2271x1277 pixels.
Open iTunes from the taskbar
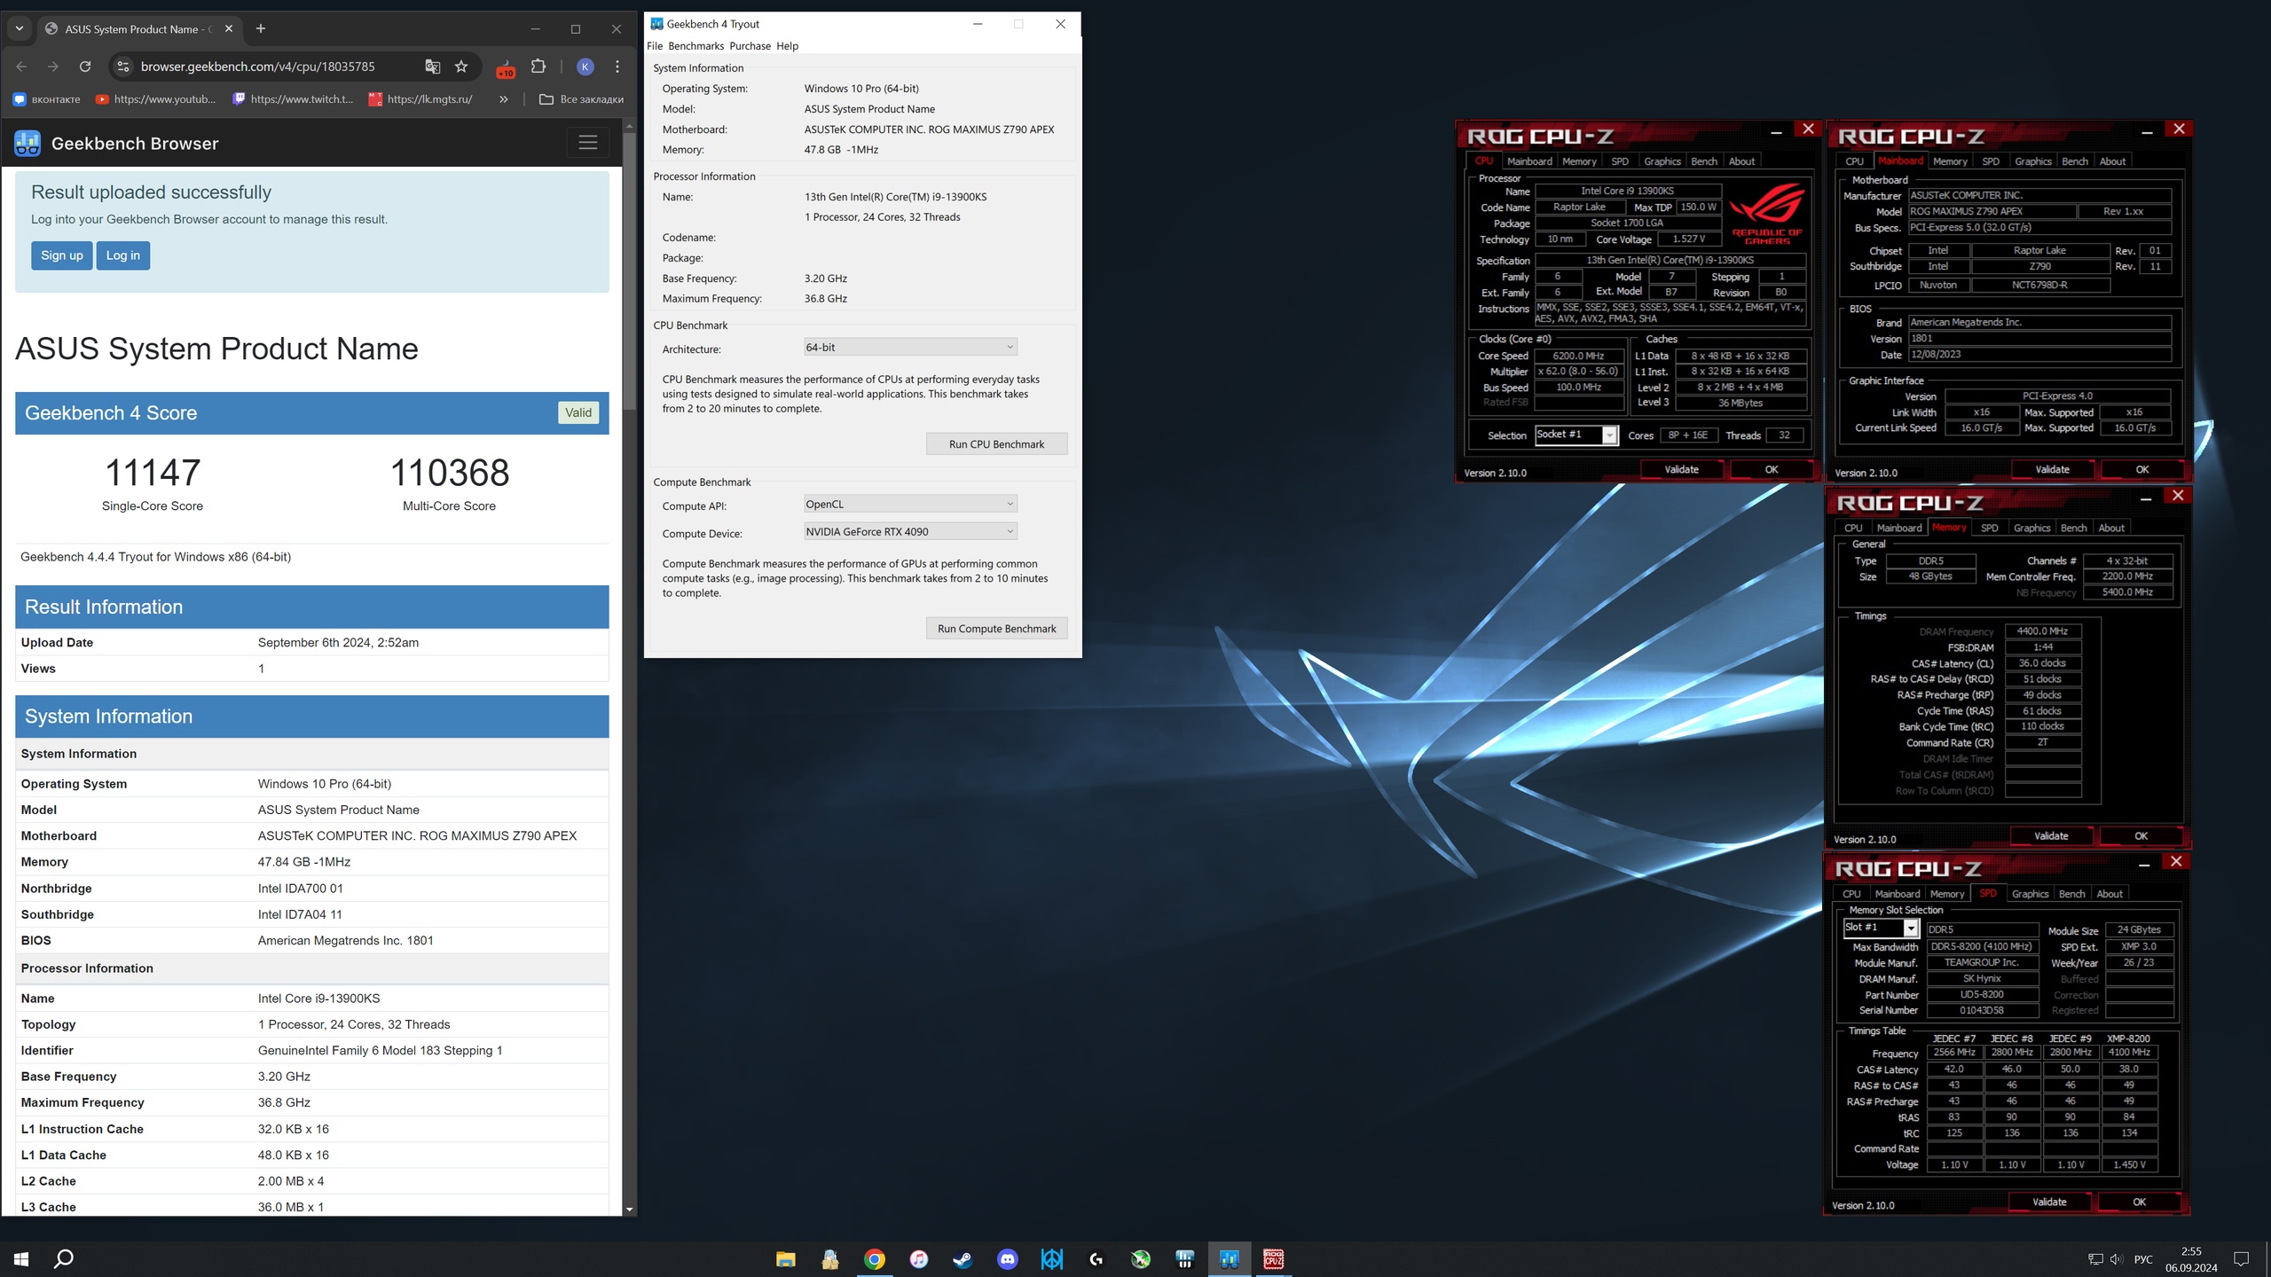tap(919, 1259)
